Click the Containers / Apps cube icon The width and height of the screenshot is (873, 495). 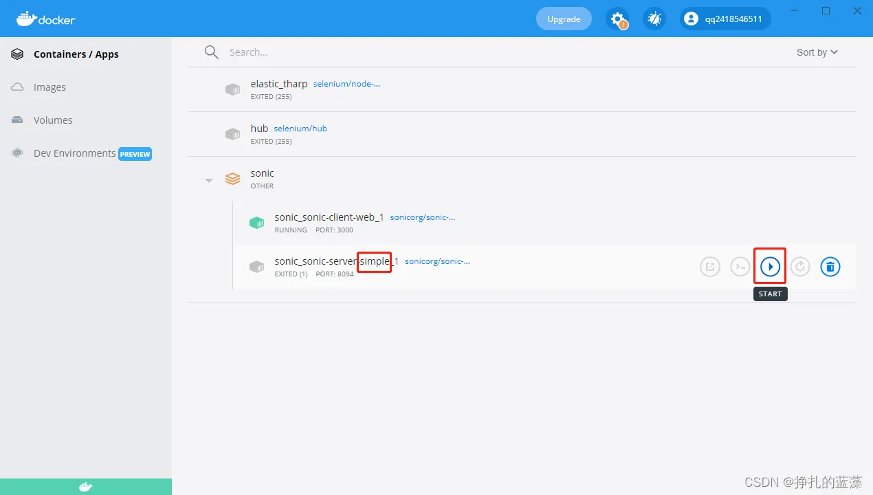coord(17,54)
